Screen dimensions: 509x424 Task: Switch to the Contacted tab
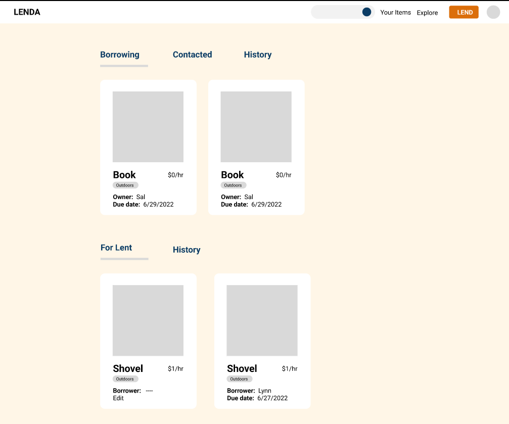(192, 55)
